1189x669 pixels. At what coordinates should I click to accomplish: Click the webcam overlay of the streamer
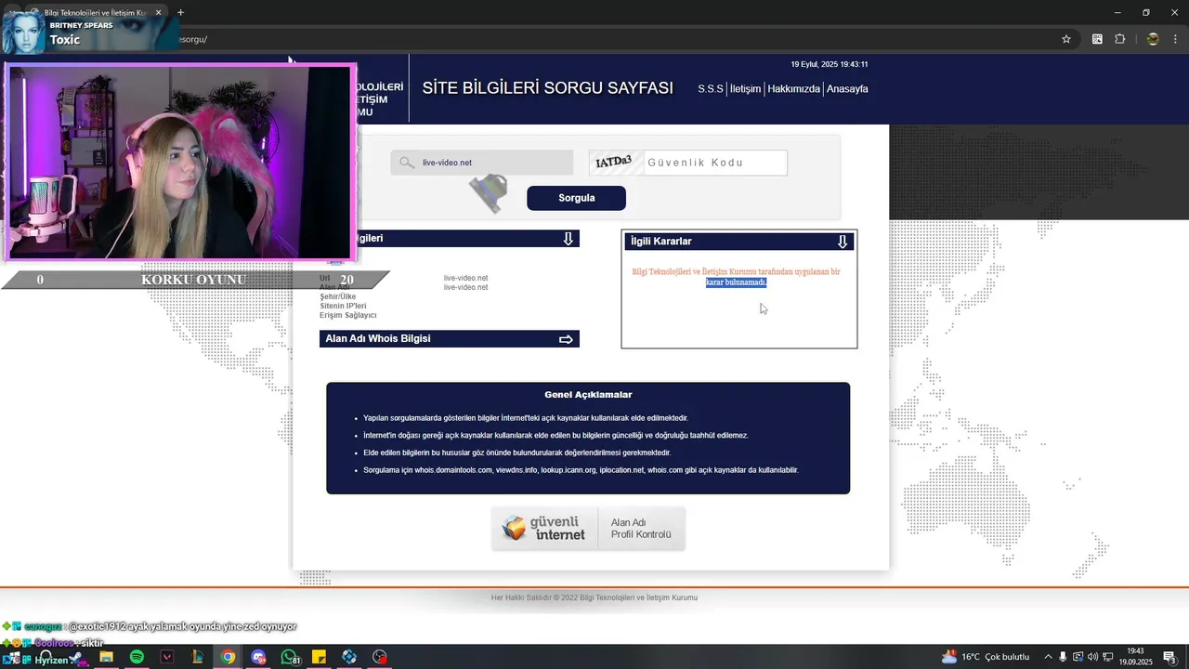[181, 162]
